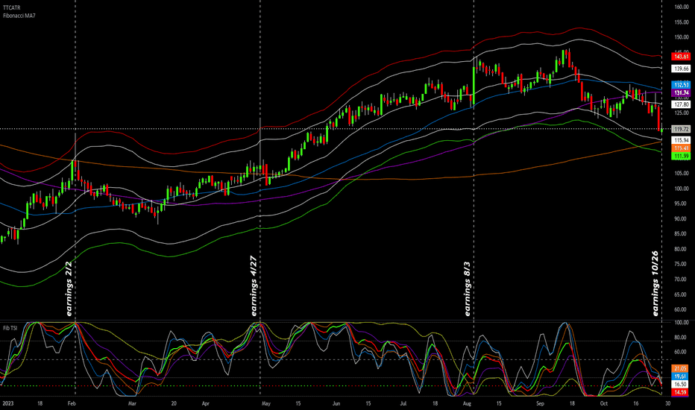Click the white 16.50 TSI value label
Image resolution: width=695 pixels, height=410 pixels.
click(680, 385)
